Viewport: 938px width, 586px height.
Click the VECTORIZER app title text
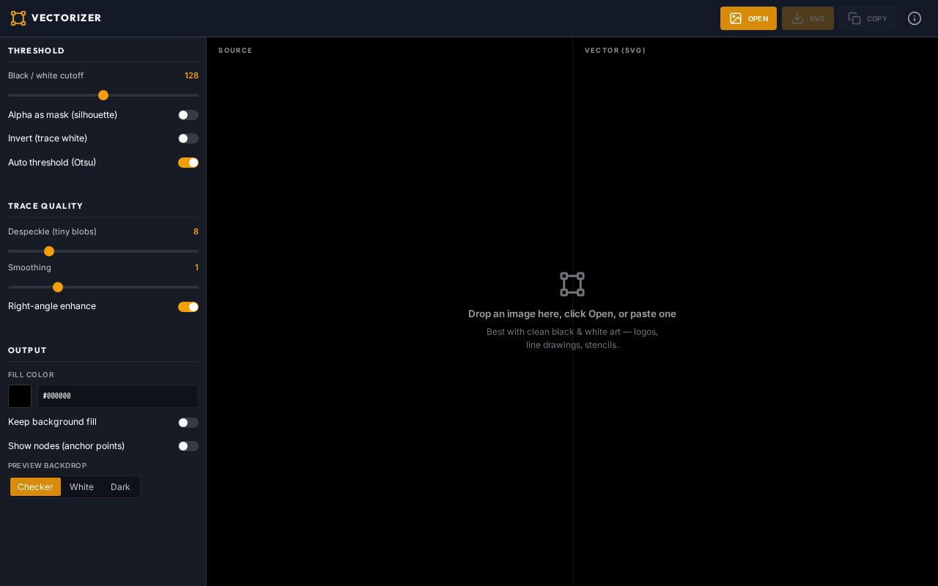pos(67,18)
